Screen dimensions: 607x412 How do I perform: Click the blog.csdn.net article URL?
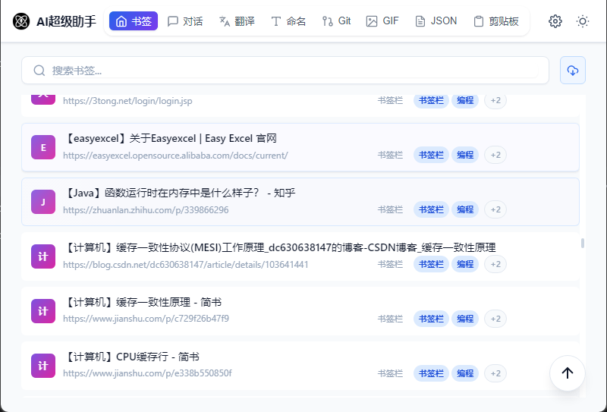[x=185, y=265]
